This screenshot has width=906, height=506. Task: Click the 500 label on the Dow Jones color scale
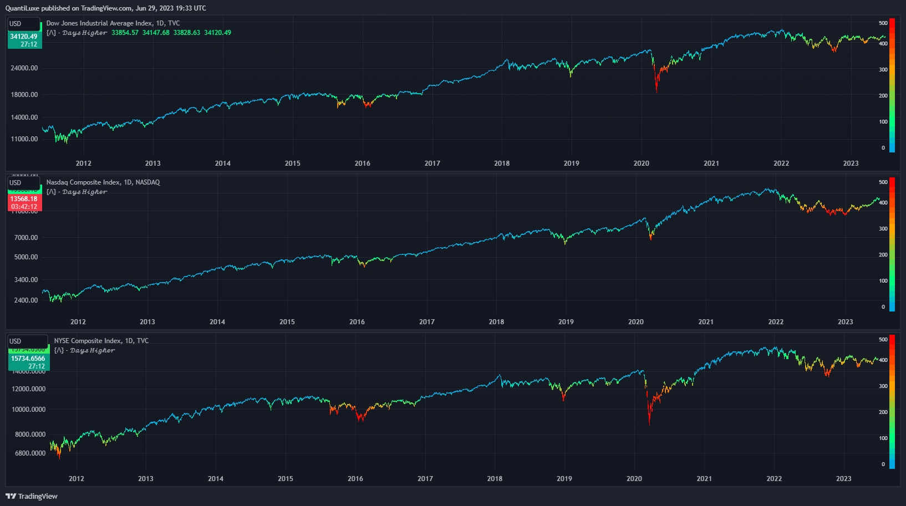[883, 23]
